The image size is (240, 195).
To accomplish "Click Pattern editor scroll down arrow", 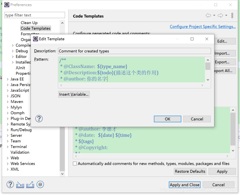I will (x=208, y=80).
